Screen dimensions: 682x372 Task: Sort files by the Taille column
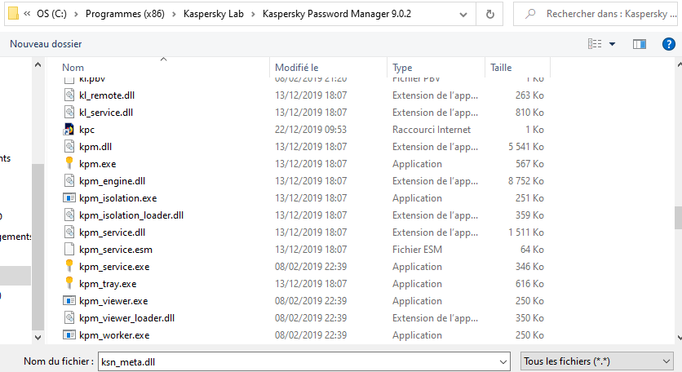tap(502, 68)
